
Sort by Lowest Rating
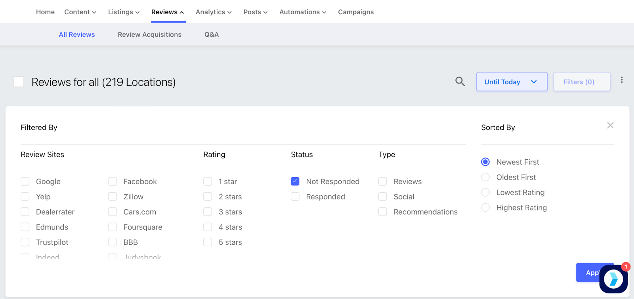point(485,192)
